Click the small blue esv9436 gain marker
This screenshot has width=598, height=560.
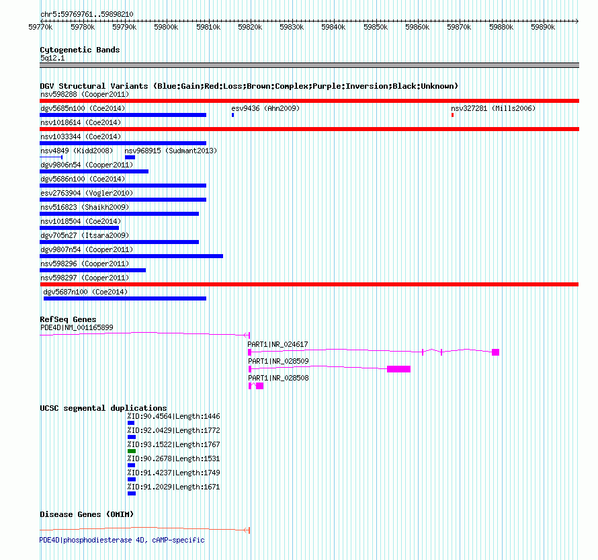232,115
